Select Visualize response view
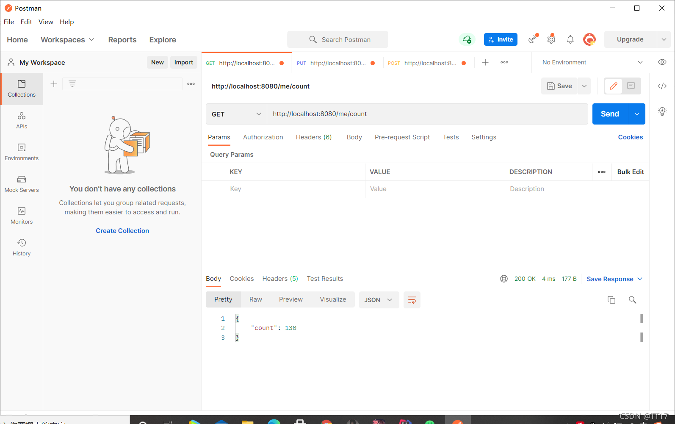Viewport: 675px width, 424px height. tap(333, 299)
